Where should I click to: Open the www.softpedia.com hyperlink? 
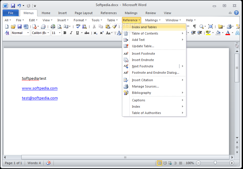tap(40, 88)
